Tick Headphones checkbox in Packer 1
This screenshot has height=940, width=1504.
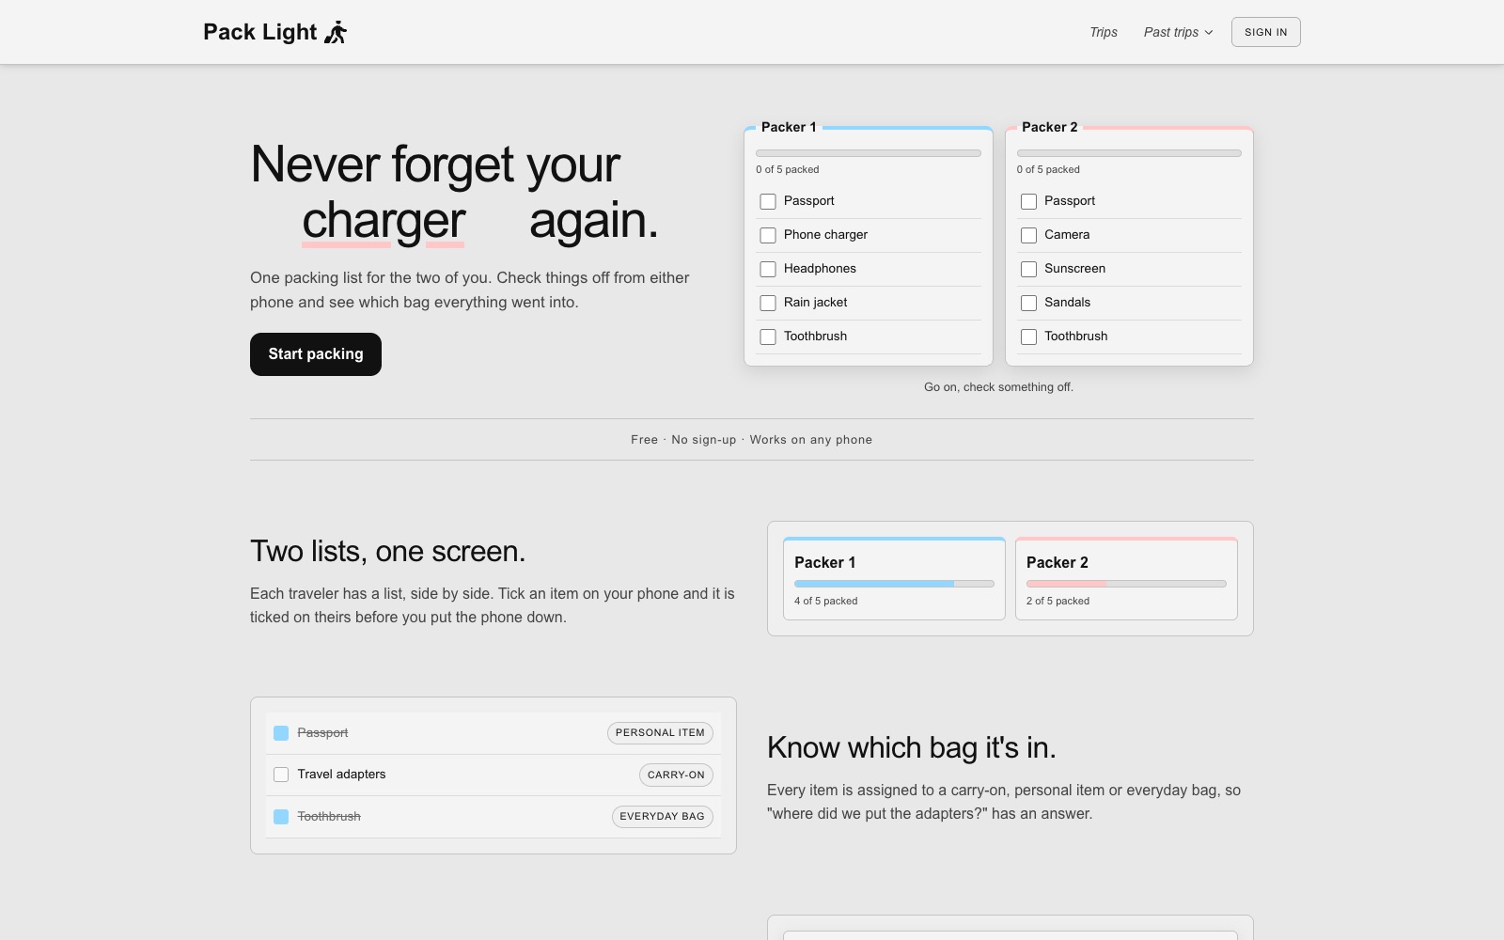[768, 269]
